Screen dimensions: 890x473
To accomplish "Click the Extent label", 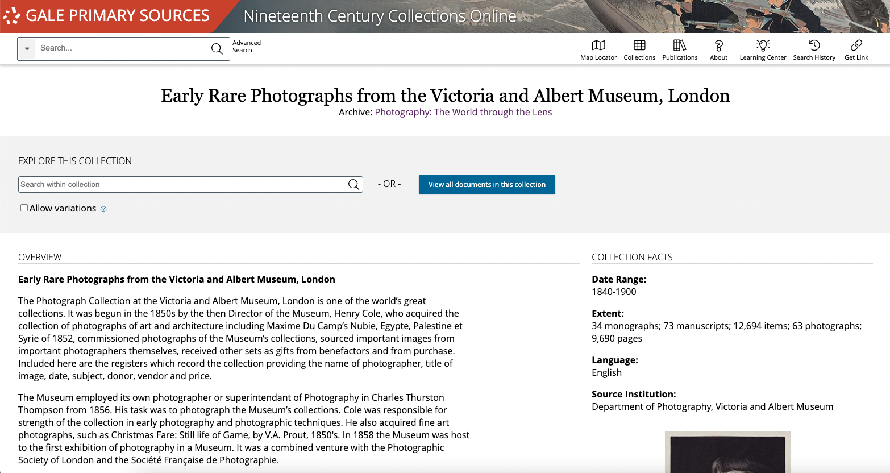I will pyautogui.click(x=608, y=313).
